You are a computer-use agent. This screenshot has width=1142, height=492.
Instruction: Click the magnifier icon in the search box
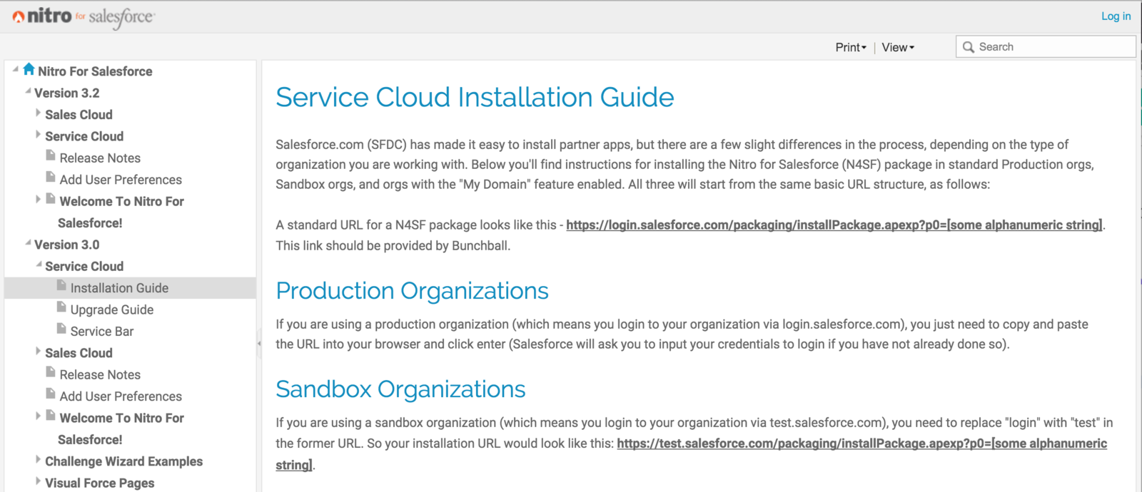coord(969,47)
